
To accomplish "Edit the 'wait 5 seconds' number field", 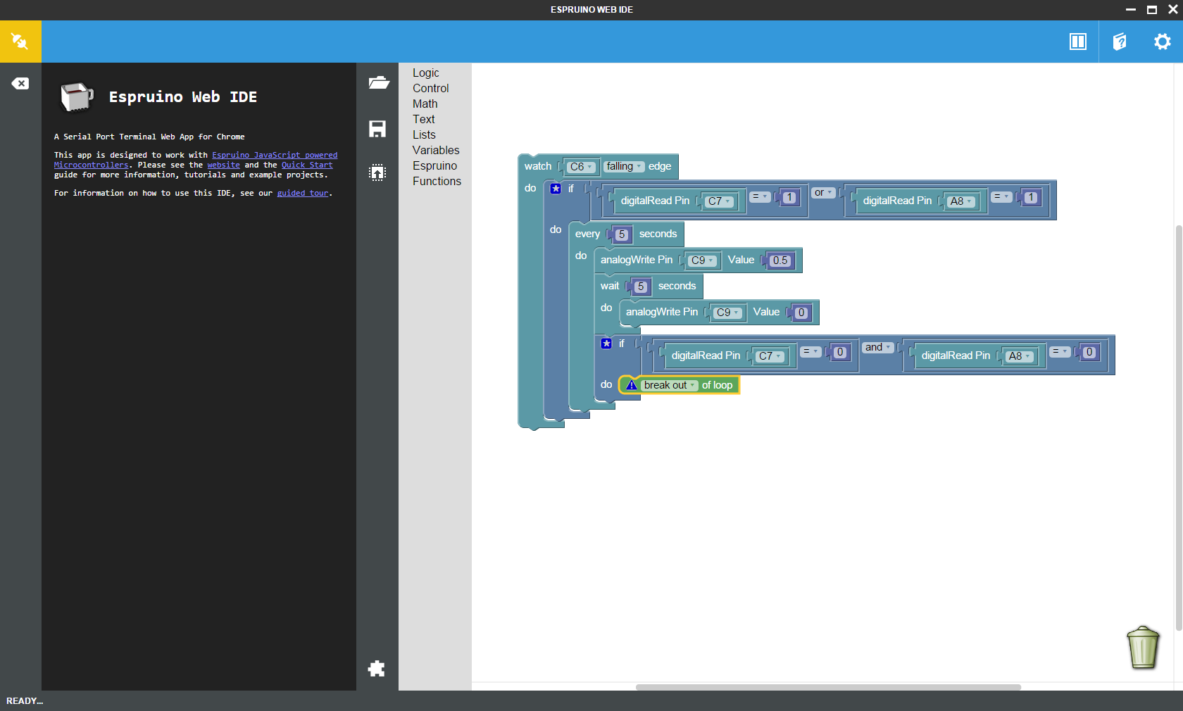I will 640,287.
